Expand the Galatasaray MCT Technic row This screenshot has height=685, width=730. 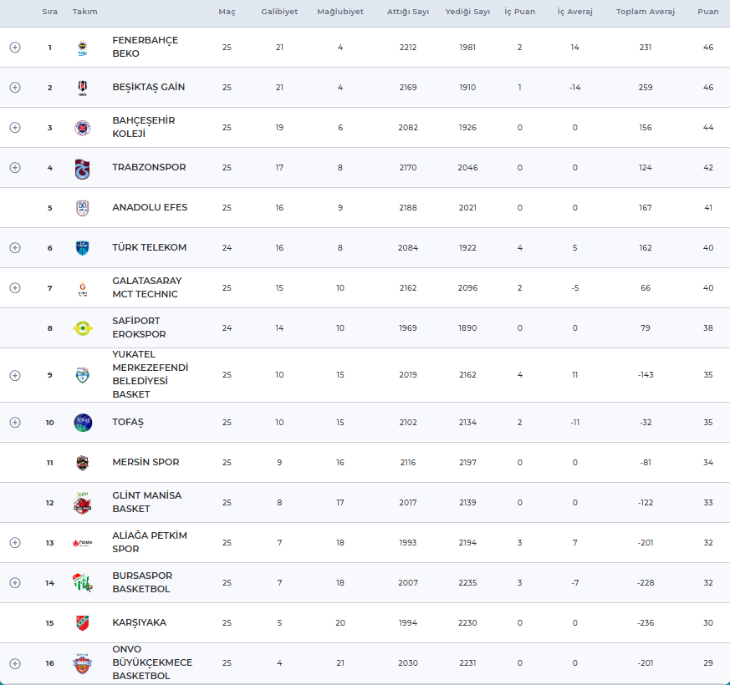coord(15,288)
